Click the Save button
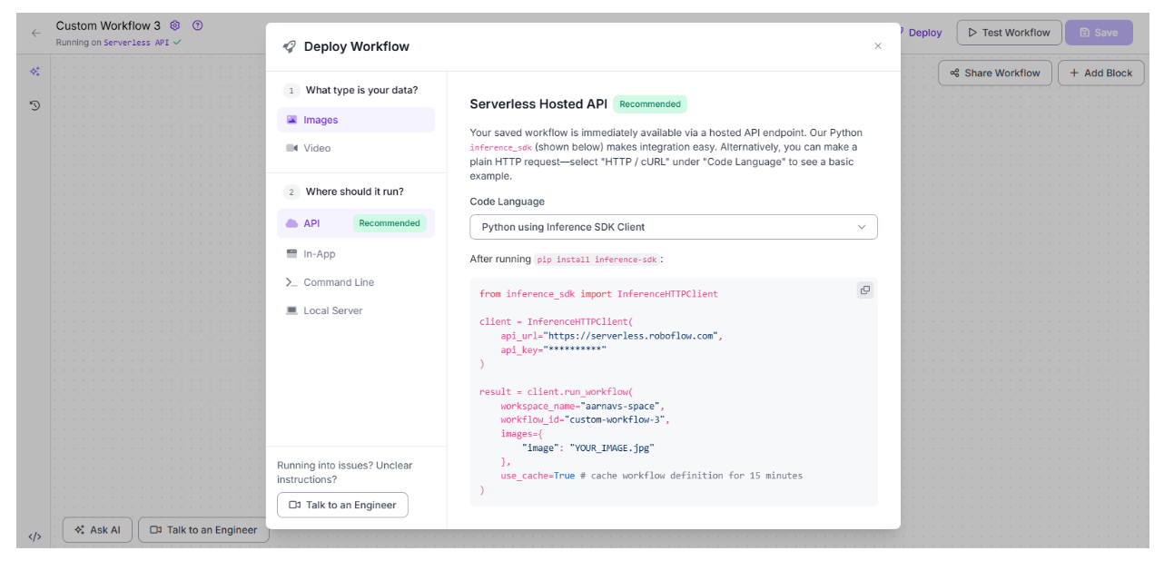This screenshot has height=561, width=1164. coord(1099,33)
